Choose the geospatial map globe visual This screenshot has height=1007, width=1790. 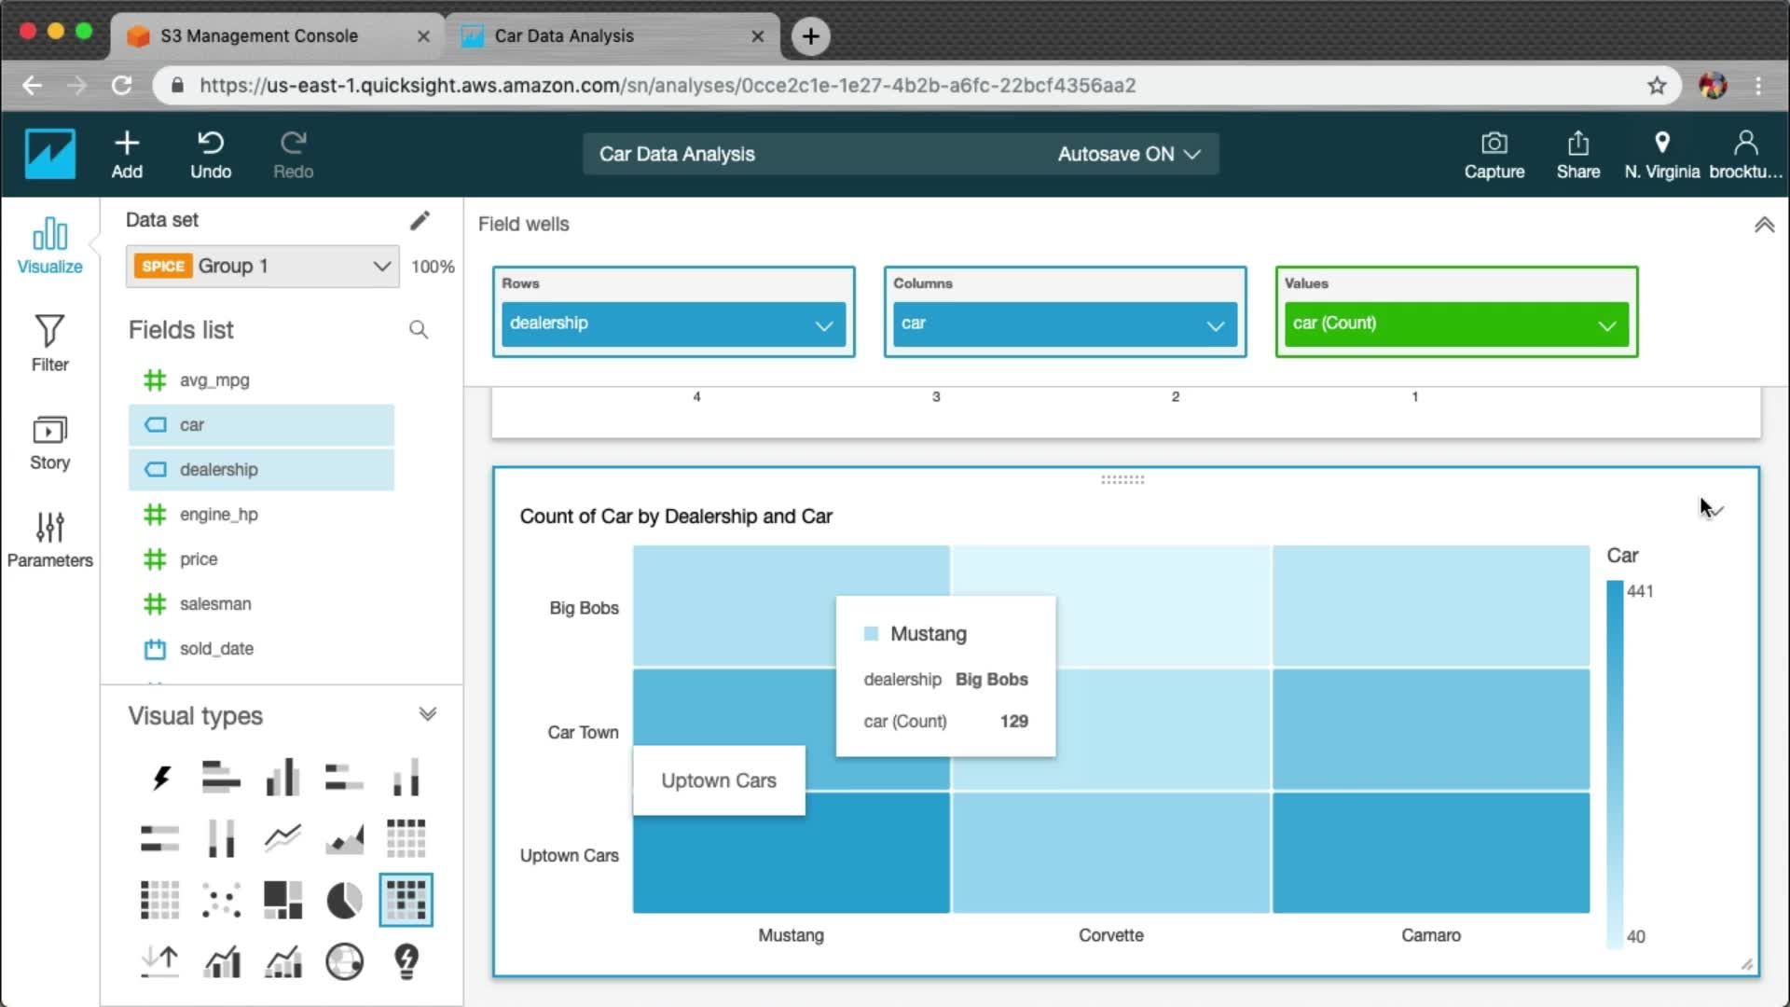click(x=344, y=961)
